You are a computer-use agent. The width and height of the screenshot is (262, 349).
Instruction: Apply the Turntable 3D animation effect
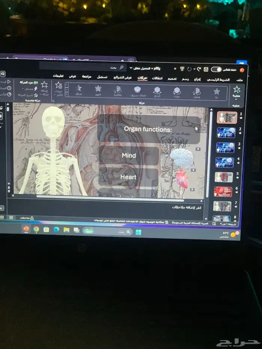click(x=177, y=91)
